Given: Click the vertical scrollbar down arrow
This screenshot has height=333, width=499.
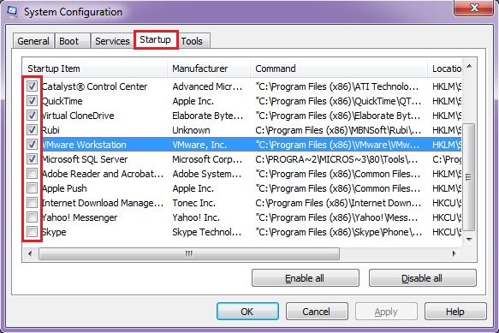Looking at the screenshot, I should point(469,240).
